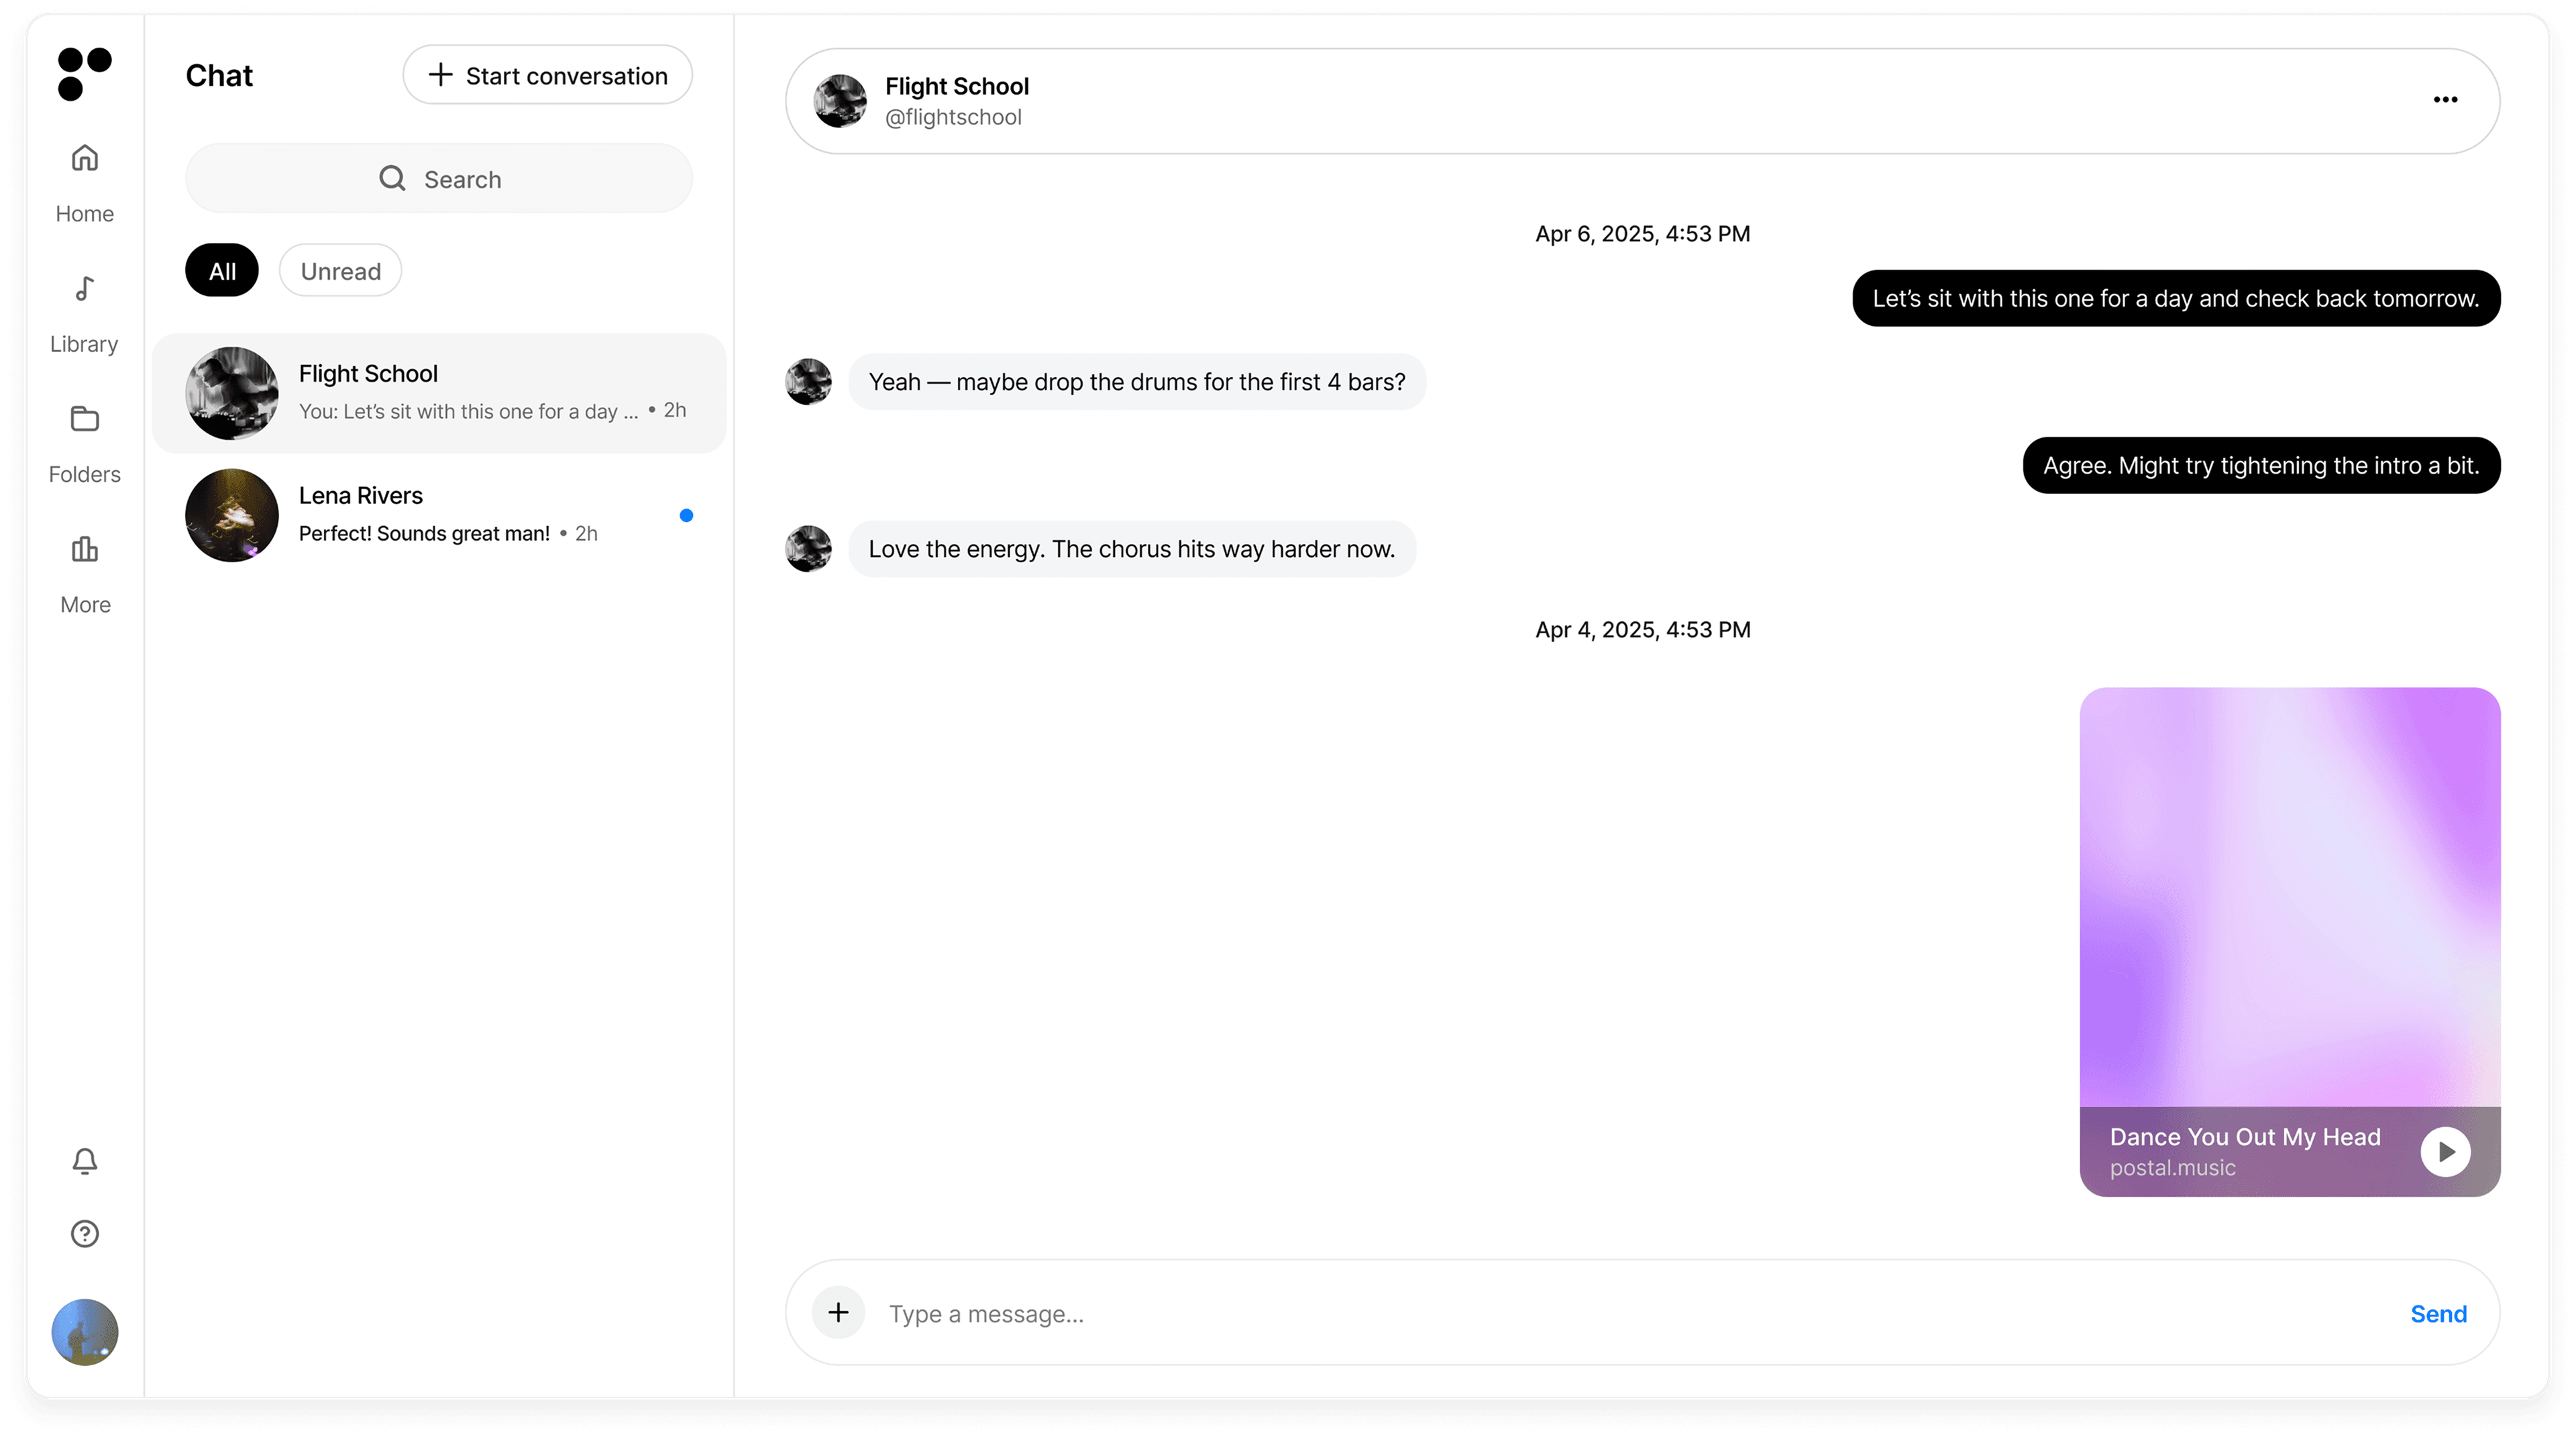Viewport: 2576px width, 1437px height.
Task: Switch to the Unread filter
Action: [x=340, y=271]
